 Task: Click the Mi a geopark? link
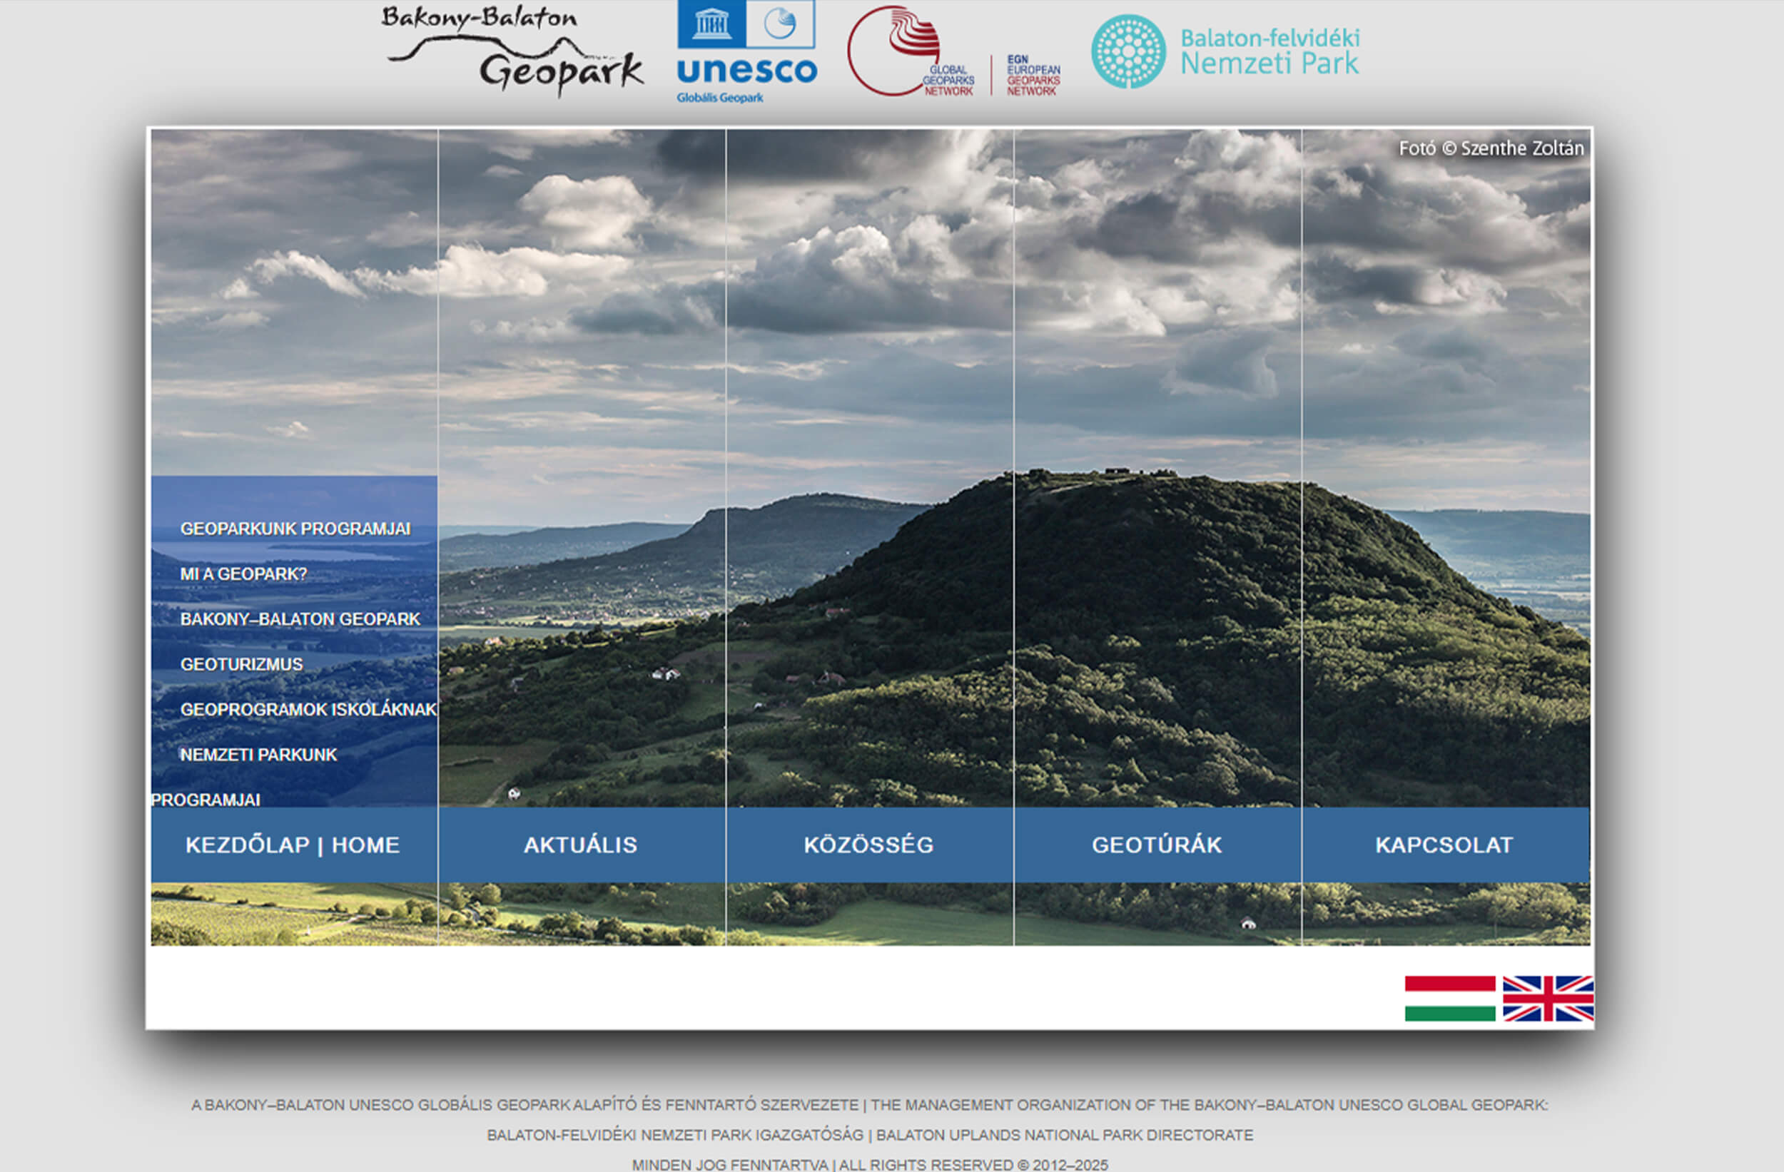[x=243, y=574]
